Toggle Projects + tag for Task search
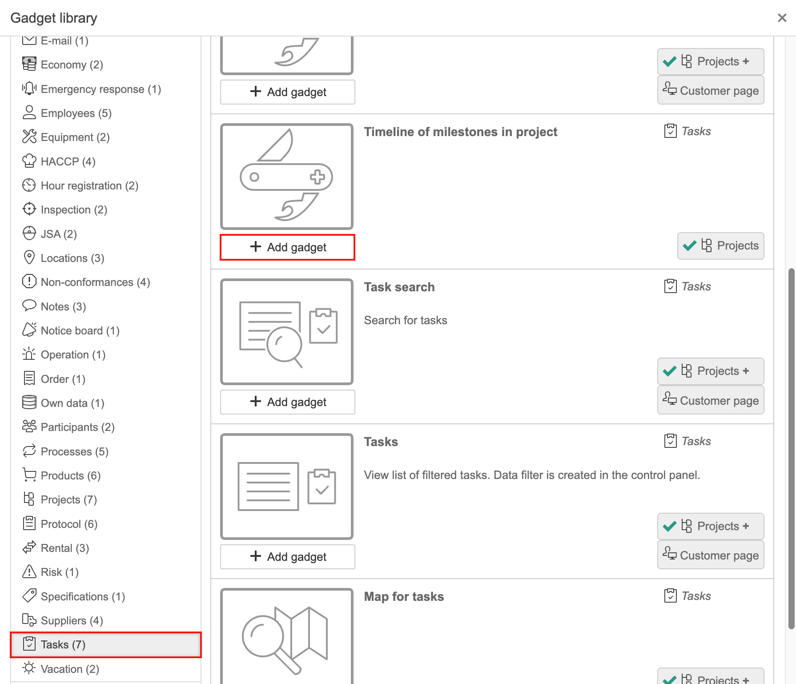The width and height of the screenshot is (796, 684). tap(710, 371)
